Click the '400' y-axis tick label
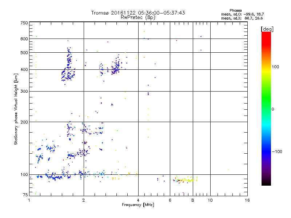Image resolution: width=291 pixels, height=218 pixels. 24,69
